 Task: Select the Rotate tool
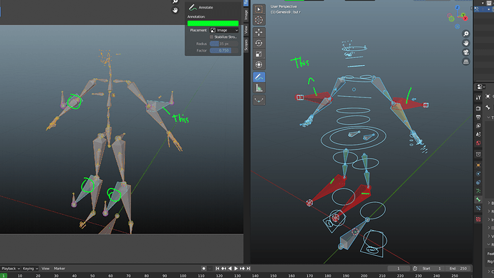[x=258, y=43]
